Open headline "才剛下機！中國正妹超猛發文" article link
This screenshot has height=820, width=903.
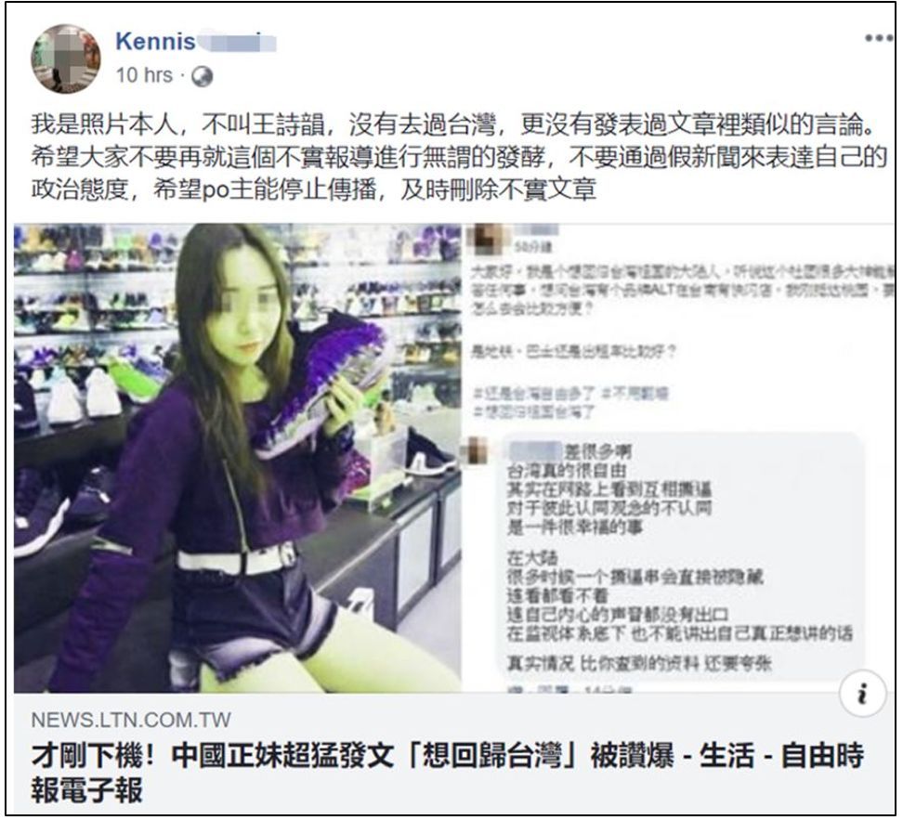tap(448, 773)
